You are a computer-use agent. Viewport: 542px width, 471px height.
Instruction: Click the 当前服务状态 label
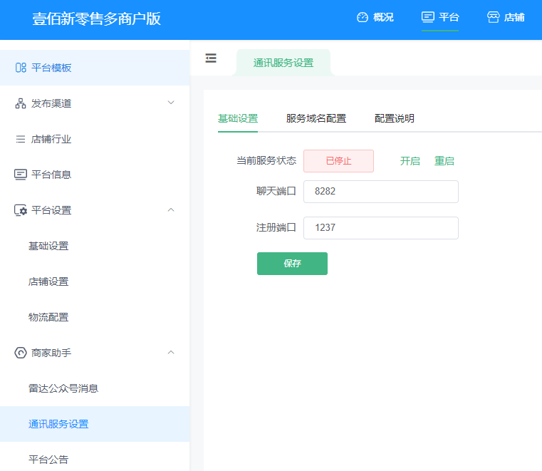tap(266, 160)
